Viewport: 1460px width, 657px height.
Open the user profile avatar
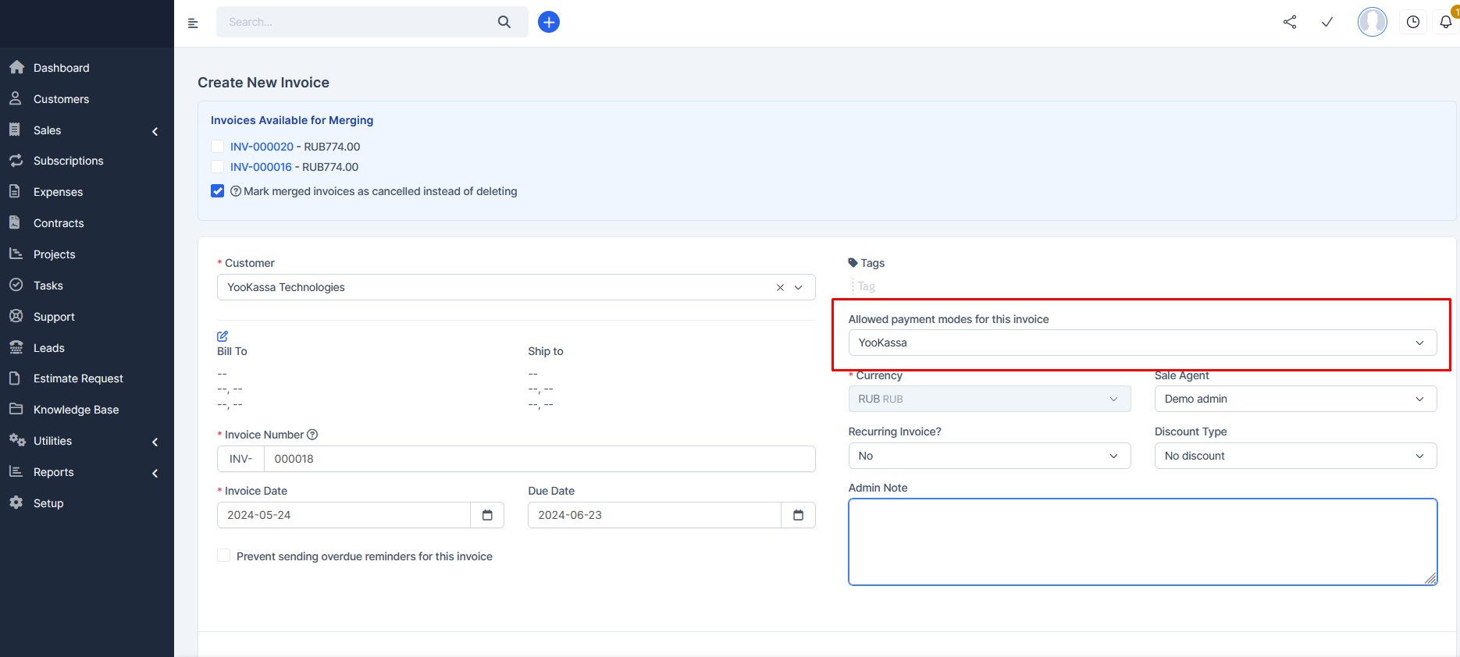tap(1373, 22)
